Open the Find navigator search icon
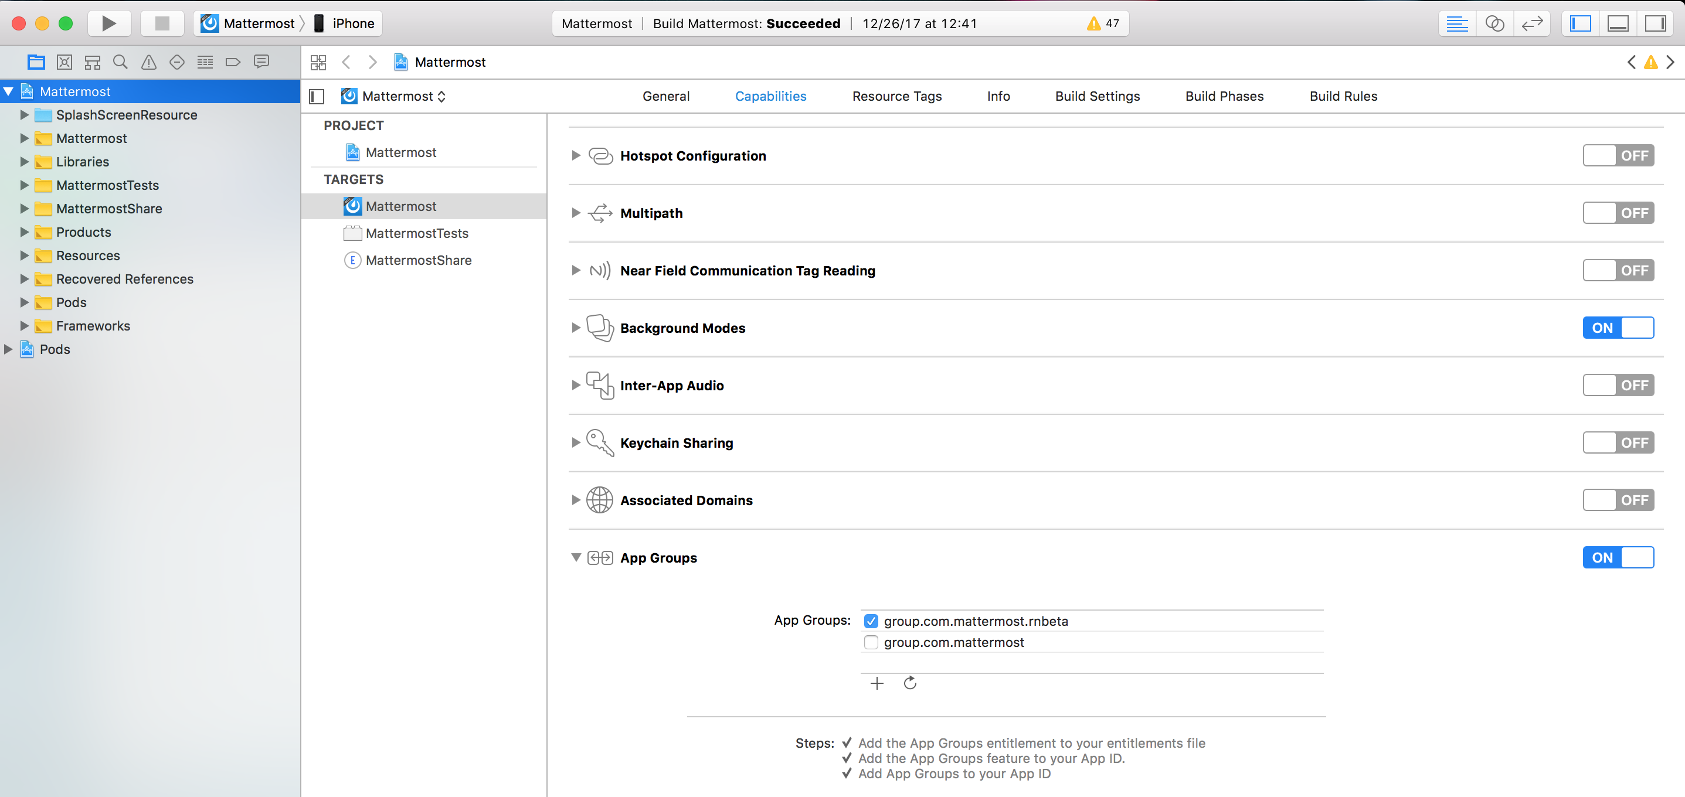Viewport: 1685px width, 797px height. pyautogui.click(x=120, y=62)
